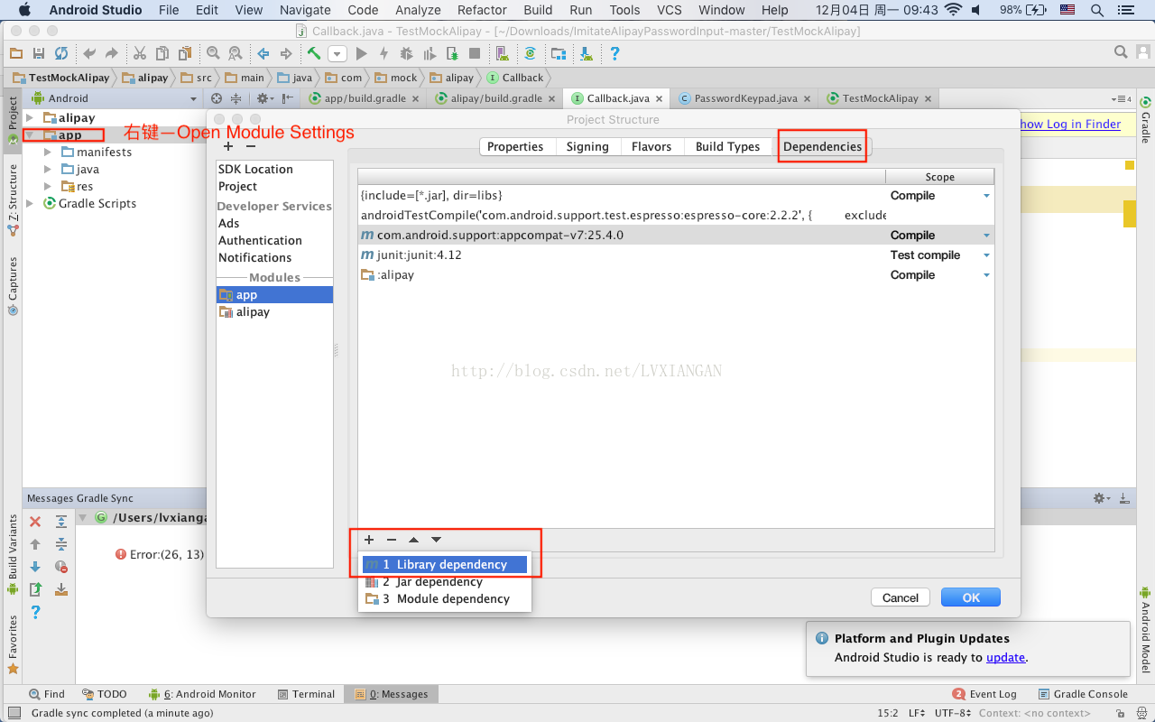Expand the manifests folder node

48,153
